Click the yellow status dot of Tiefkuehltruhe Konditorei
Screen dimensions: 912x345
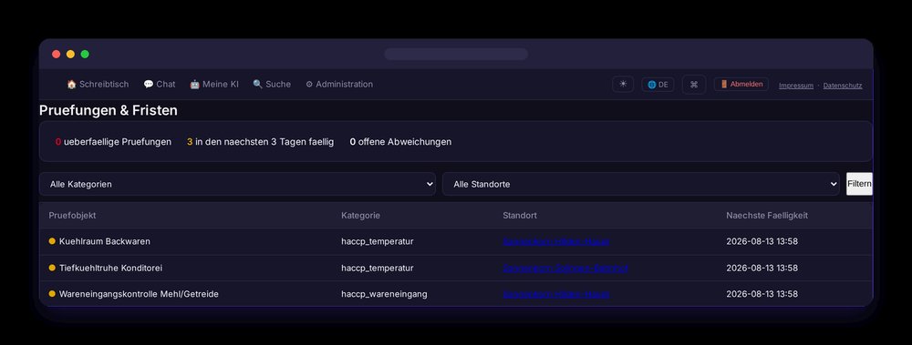coord(52,268)
